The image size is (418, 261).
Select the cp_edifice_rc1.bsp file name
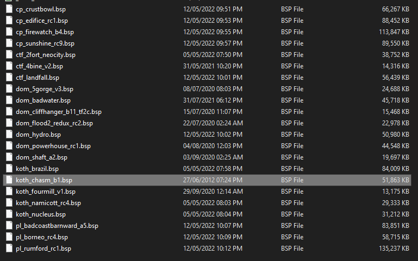pos(42,21)
